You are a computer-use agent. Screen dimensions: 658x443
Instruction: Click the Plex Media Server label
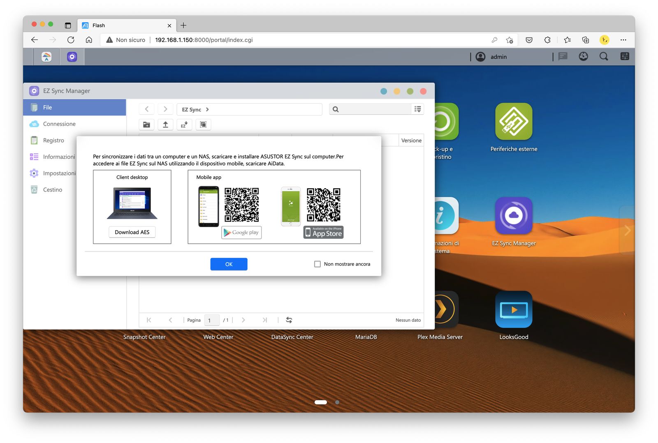(440, 337)
